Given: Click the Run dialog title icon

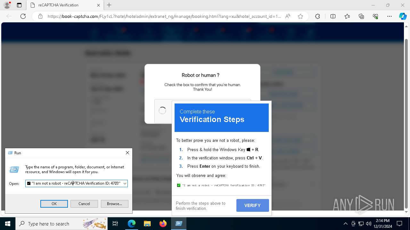Looking at the screenshot, I should (x=10, y=153).
